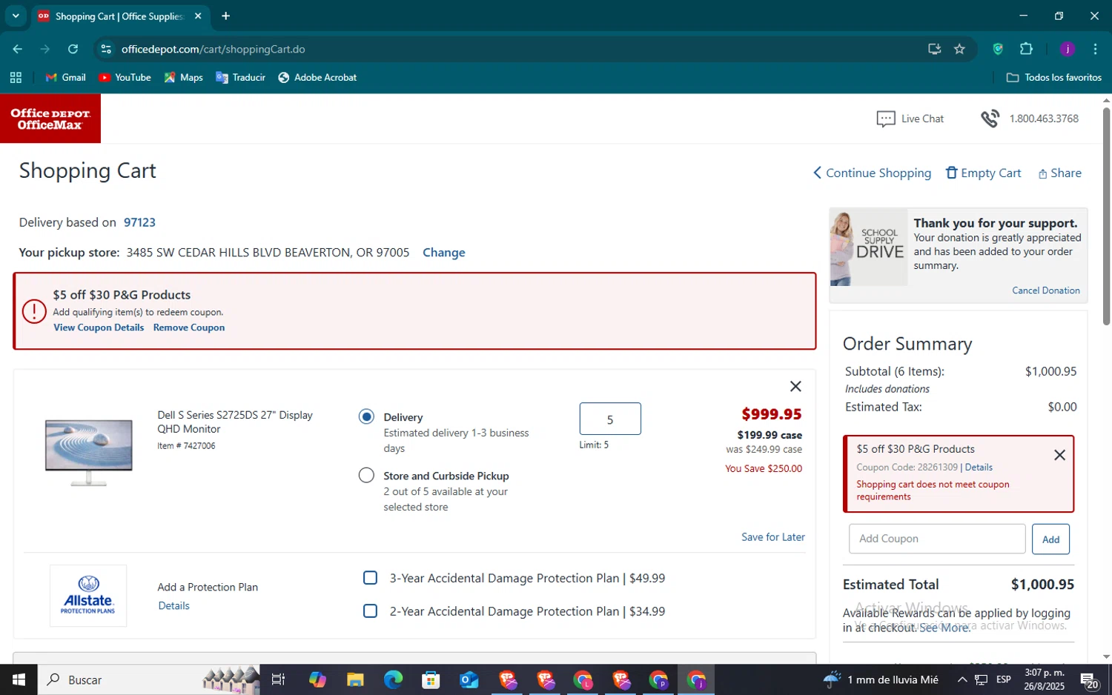Open Chrome tab search dropdown arrow

click(x=16, y=16)
